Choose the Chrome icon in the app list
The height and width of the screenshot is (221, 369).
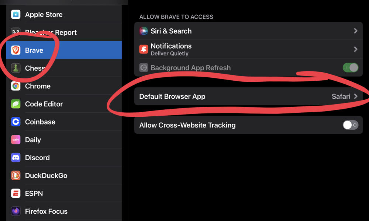point(16,86)
